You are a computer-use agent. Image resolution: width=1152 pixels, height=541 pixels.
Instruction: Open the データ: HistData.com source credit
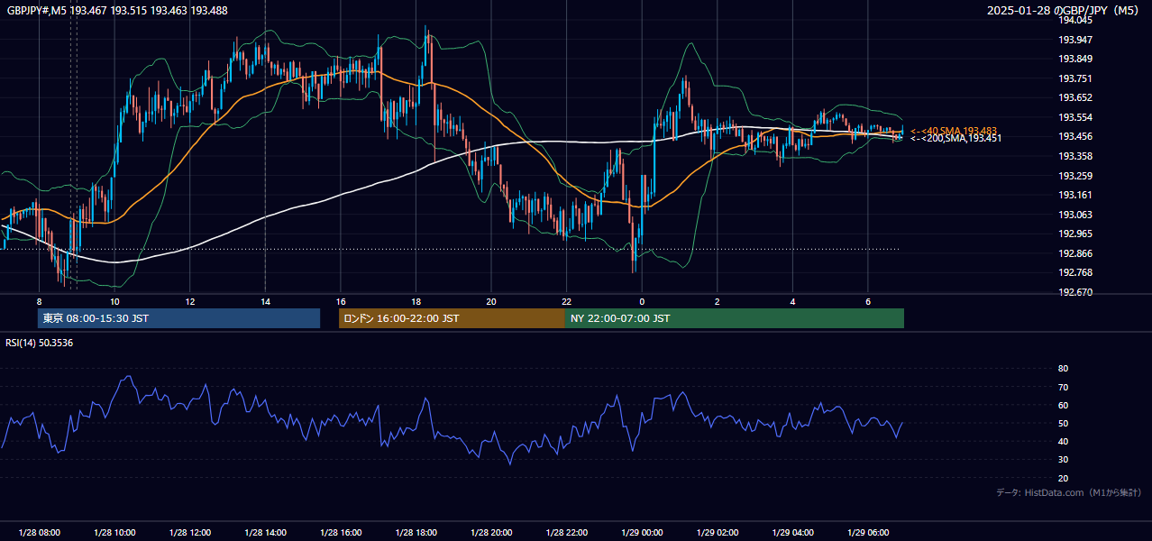pyautogui.click(x=1069, y=492)
